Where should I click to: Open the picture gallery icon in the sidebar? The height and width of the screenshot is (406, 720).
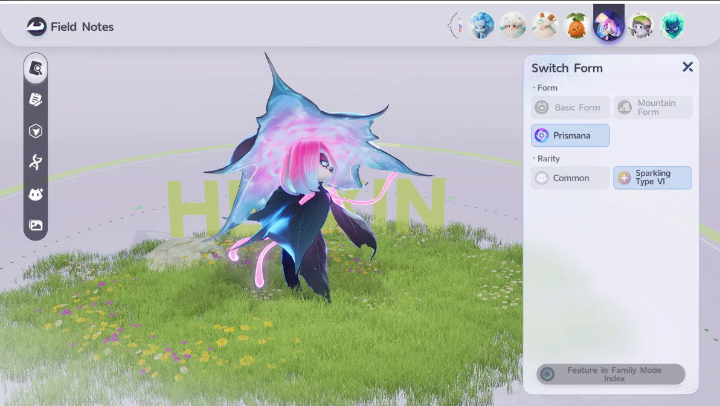coord(36,225)
